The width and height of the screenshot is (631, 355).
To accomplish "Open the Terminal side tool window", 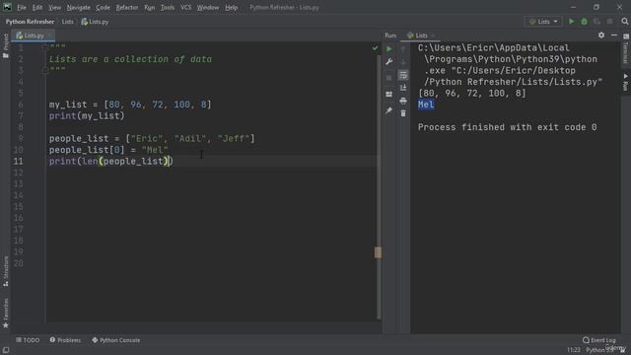I will 626,49.
